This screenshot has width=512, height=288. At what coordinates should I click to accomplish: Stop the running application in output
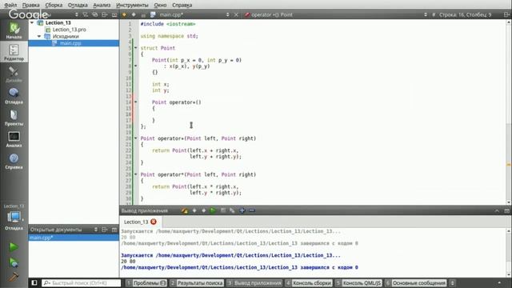223,210
